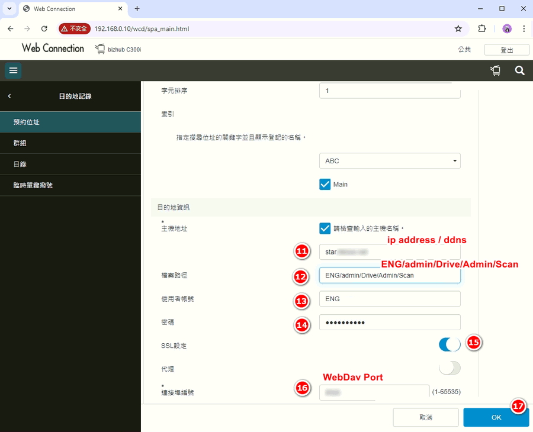Reload the page with browser refresh icon
Screen dimensions: 533x432
tap(44, 28)
